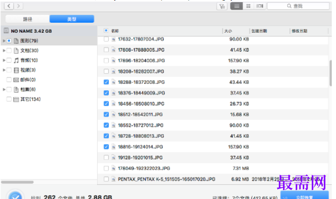Sort by the 名称 column header
Screen dimensions: 336x199
[115, 31]
